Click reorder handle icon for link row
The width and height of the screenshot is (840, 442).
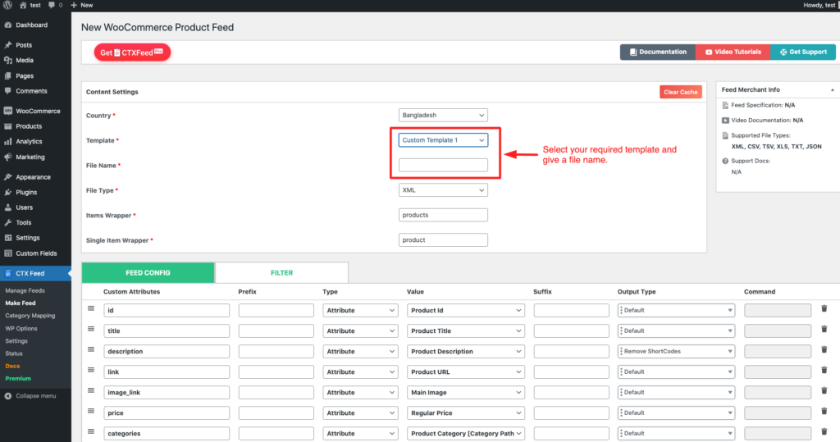pos(91,370)
